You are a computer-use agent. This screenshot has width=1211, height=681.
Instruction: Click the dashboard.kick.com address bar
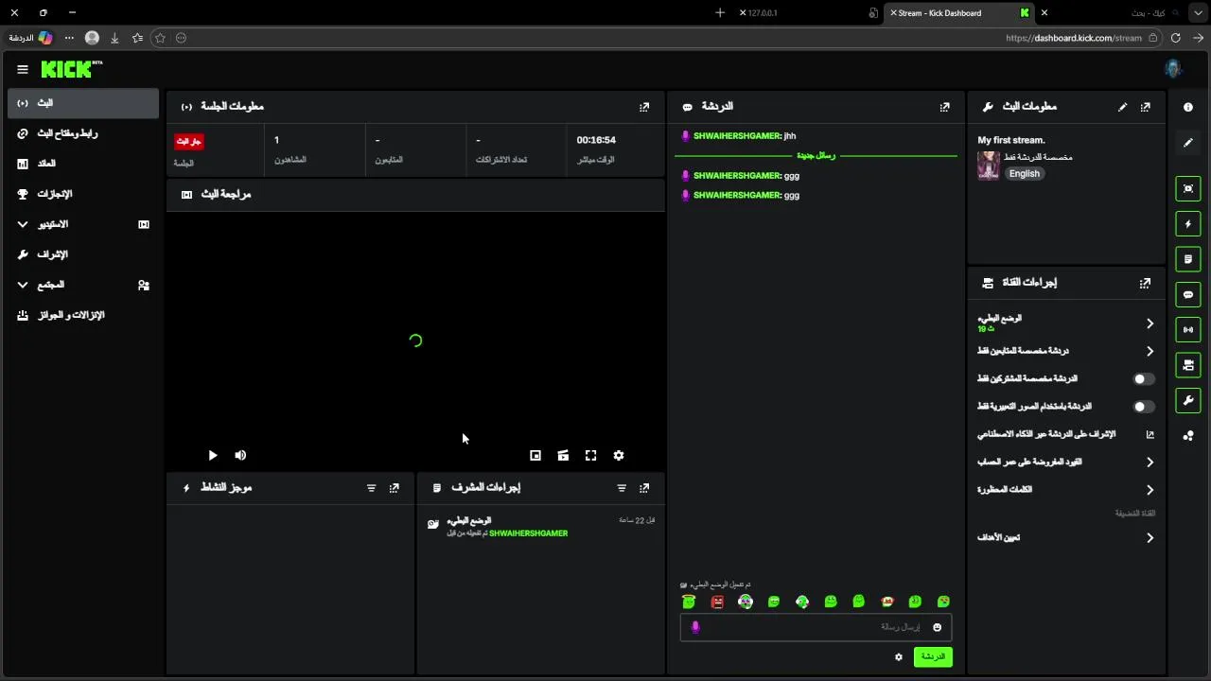[x=1074, y=38]
